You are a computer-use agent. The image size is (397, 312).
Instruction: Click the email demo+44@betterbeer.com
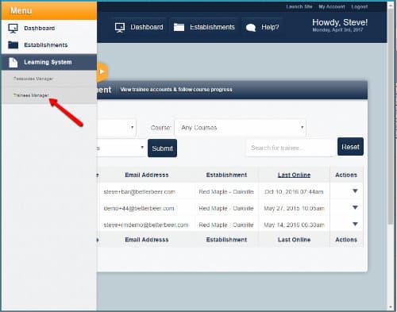[x=139, y=208]
